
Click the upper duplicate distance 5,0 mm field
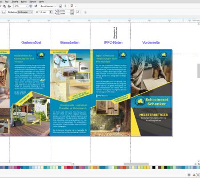(64, 11)
